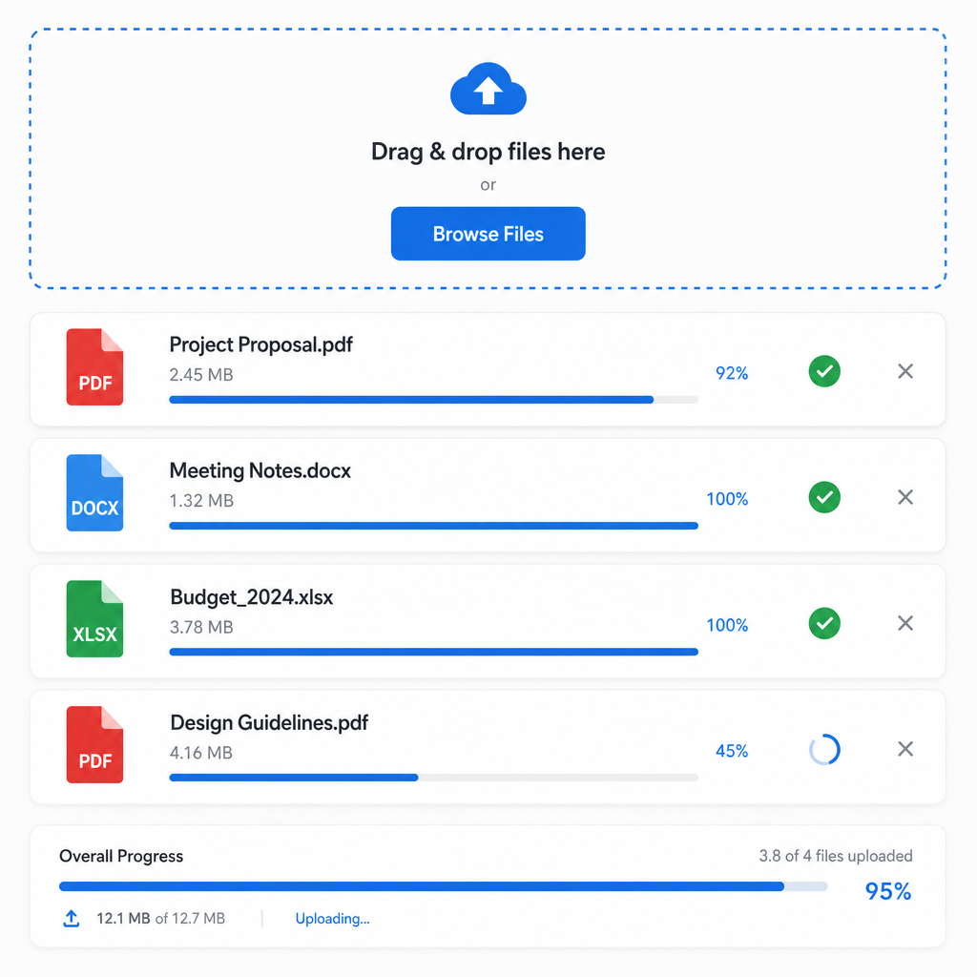The height and width of the screenshot is (977, 977).
Task: Click the Drag & drop files here area
Action: click(x=488, y=158)
